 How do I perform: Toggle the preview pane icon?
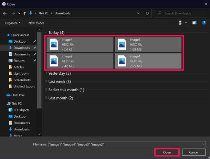[194, 23]
